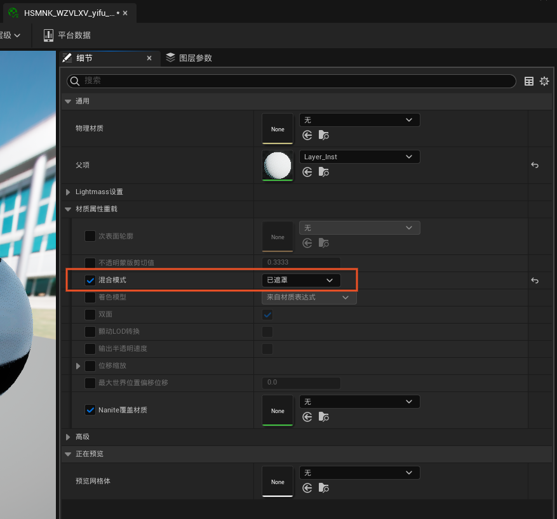The height and width of the screenshot is (519, 557).
Task: Open the 父项 Layer_Inst asset dropdown
Action: tap(359, 157)
